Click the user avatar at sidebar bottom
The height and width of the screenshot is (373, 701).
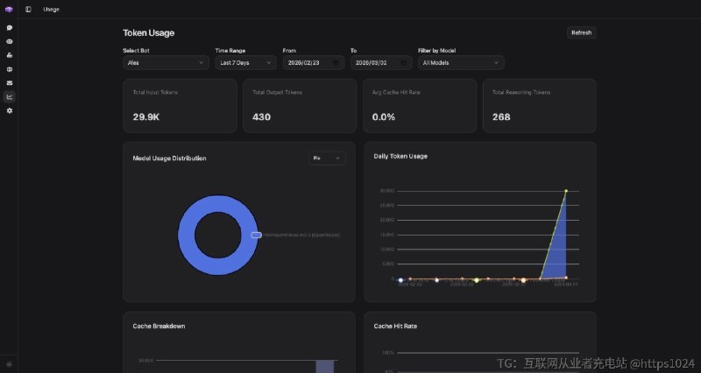tap(10, 364)
